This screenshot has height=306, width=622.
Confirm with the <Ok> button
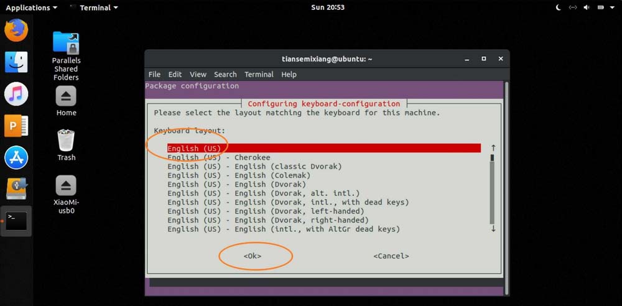253,256
